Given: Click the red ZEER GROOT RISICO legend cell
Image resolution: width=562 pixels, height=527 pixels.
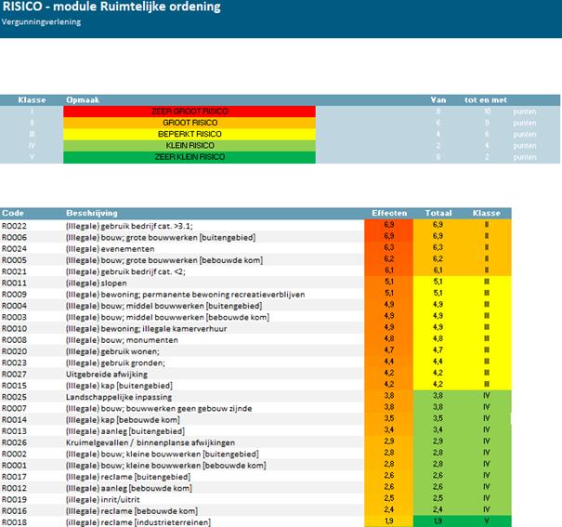Looking at the screenshot, I should 189,111.
